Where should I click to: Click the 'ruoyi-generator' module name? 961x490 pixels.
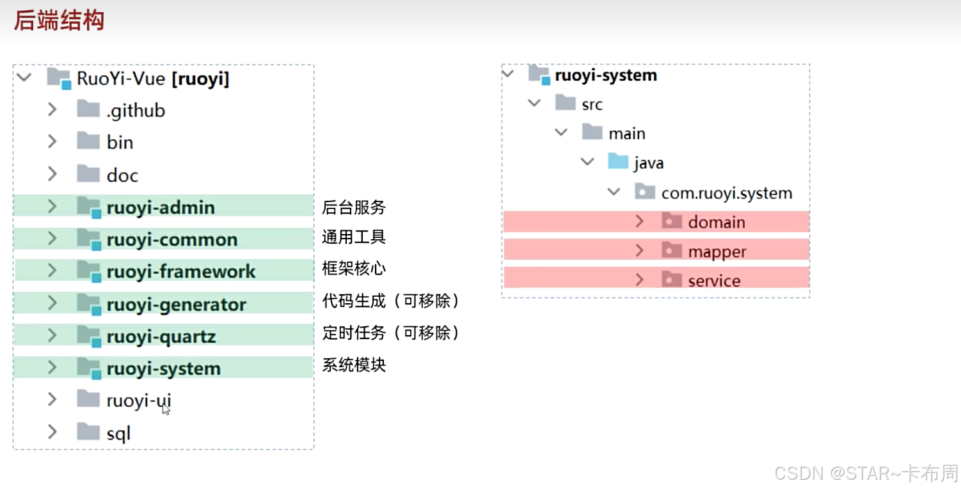pos(176,304)
